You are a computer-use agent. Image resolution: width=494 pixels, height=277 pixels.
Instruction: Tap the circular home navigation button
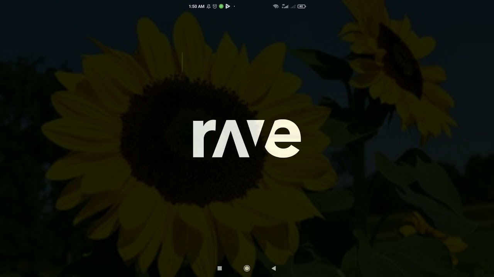coord(247,268)
